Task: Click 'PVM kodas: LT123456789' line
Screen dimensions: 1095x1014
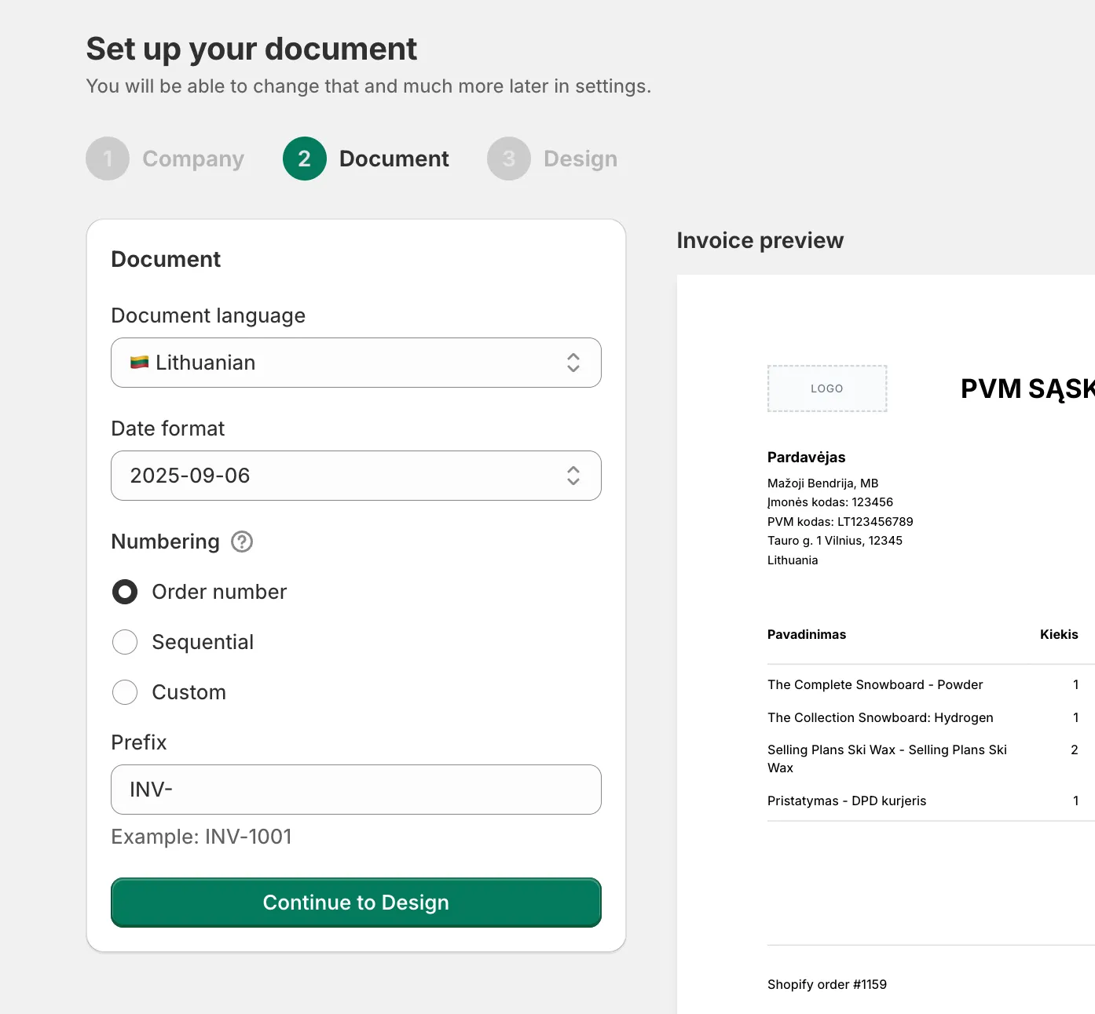Action: tap(840, 522)
